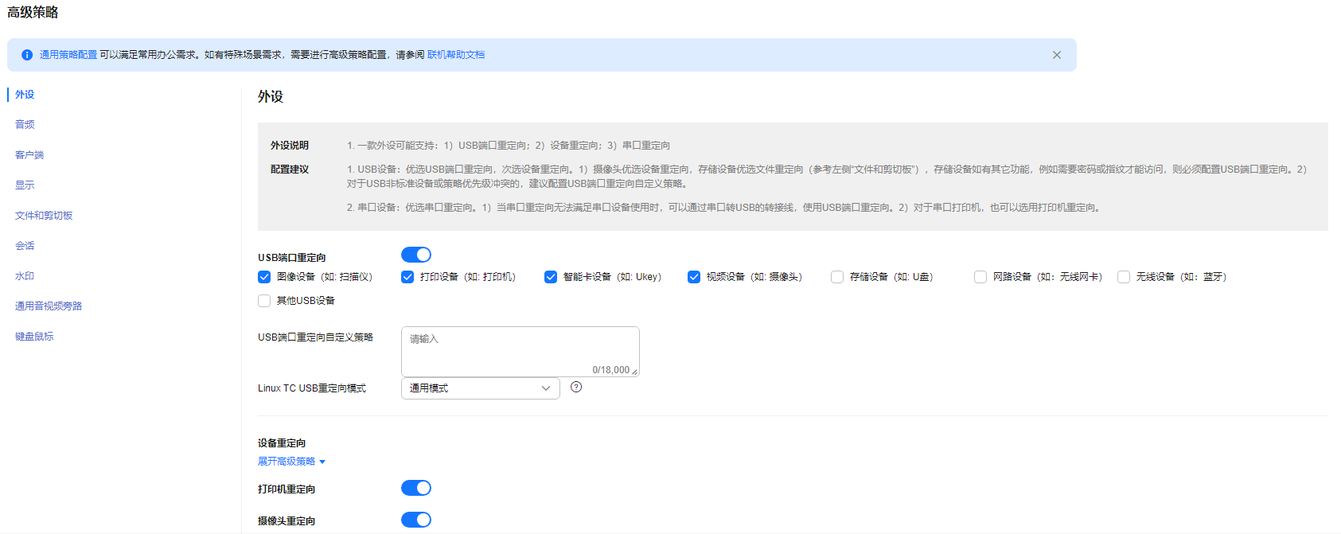The image size is (1341, 534).
Task: Uncheck 图像设备 checkbox
Action: click(264, 277)
